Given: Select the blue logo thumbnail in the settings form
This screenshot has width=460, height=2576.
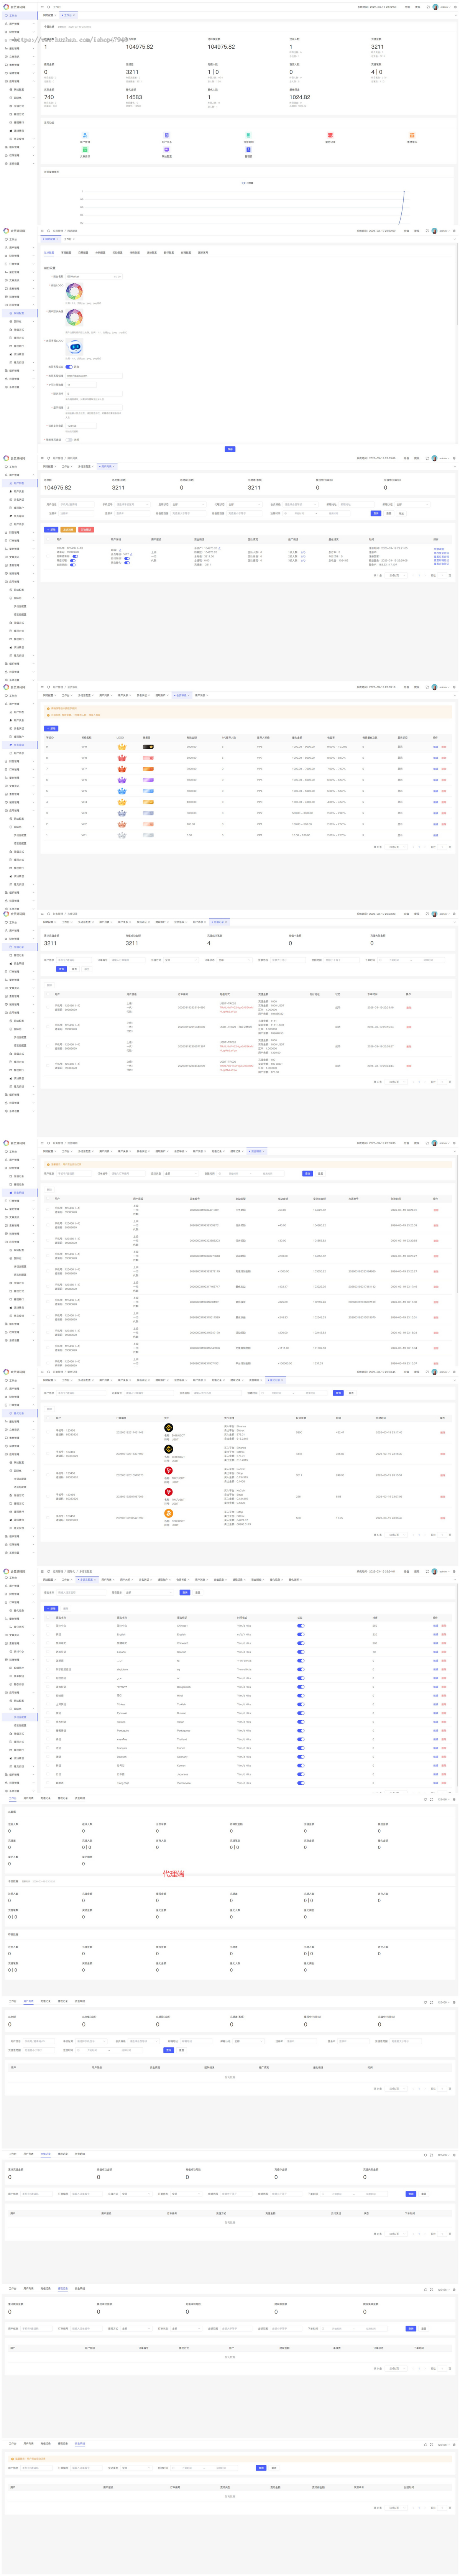Looking at the screenshot, I should click(76, 347).
